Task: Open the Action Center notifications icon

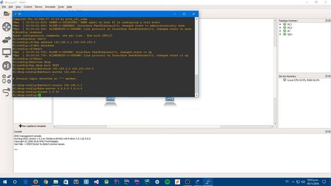Action: tap(324, 182)
